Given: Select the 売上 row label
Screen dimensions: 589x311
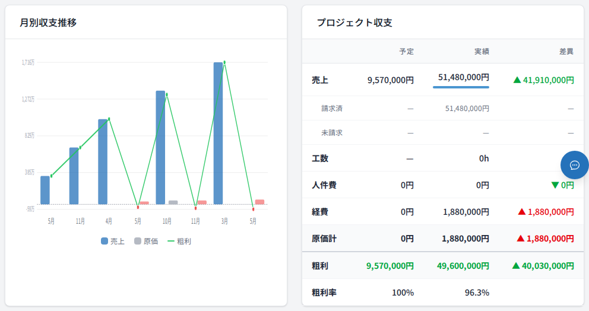Looking at the screenshot, I should [x=320, y=80].
